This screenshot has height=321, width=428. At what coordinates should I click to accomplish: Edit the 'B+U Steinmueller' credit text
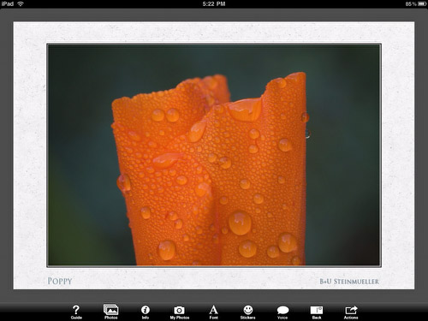pos(349,282)
